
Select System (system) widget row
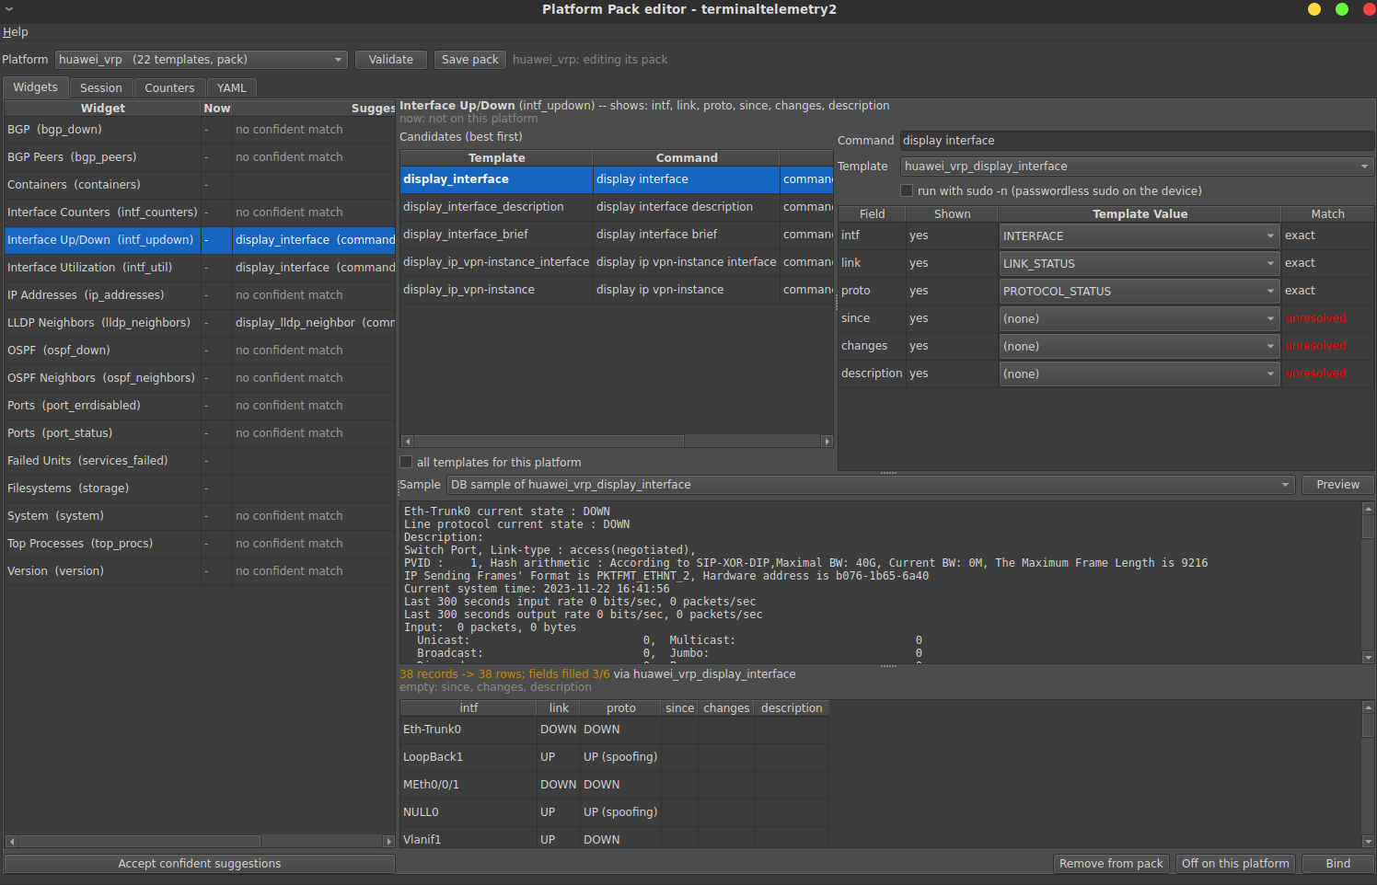pos(200,516)
